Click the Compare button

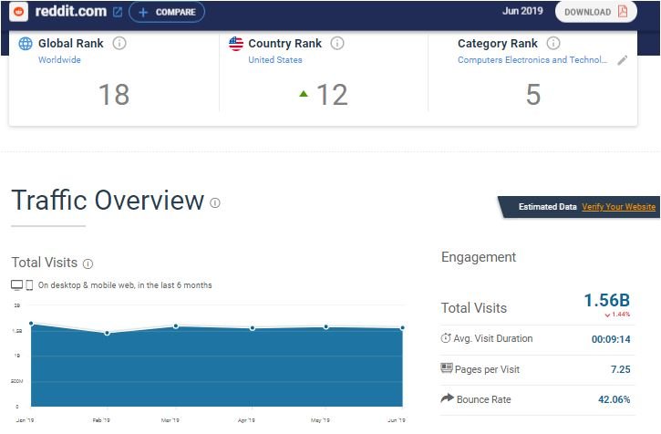(167, 12)
